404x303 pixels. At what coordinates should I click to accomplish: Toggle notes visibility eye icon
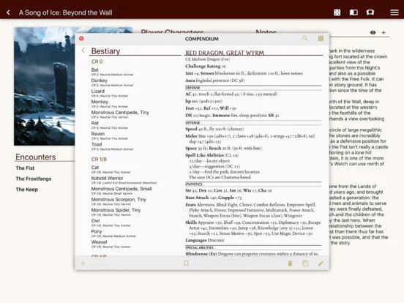pos(373,32)
